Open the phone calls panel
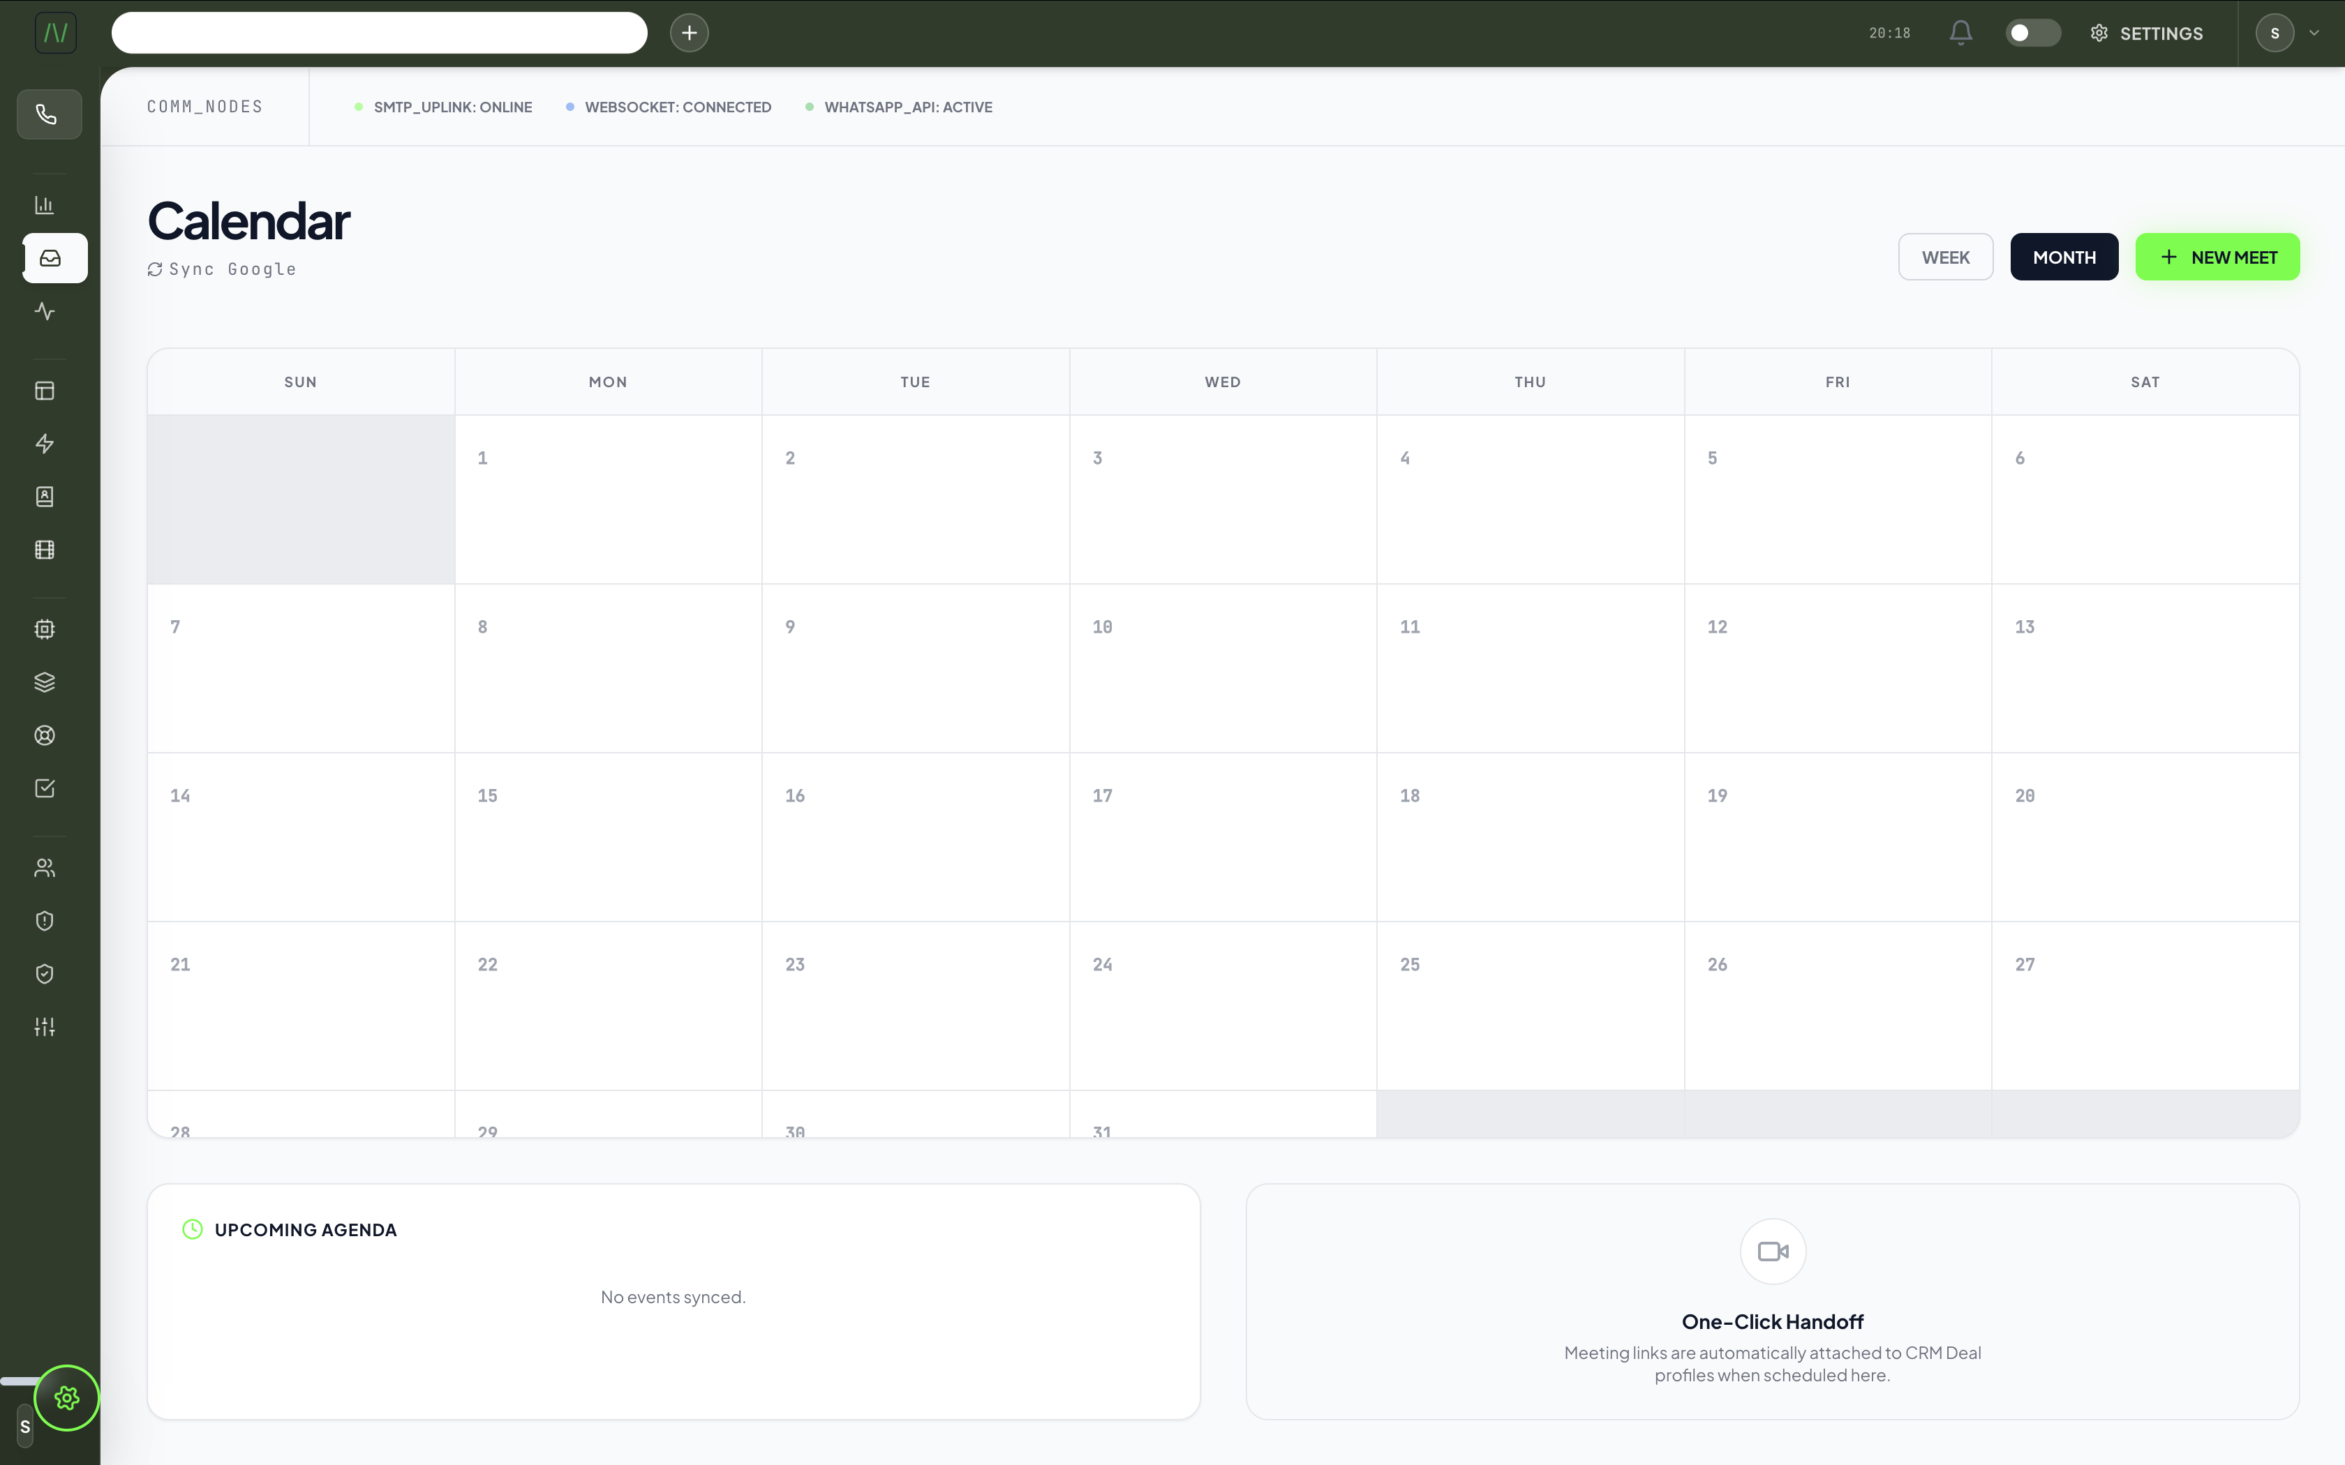The image size is (2345, 1465). 48,114
